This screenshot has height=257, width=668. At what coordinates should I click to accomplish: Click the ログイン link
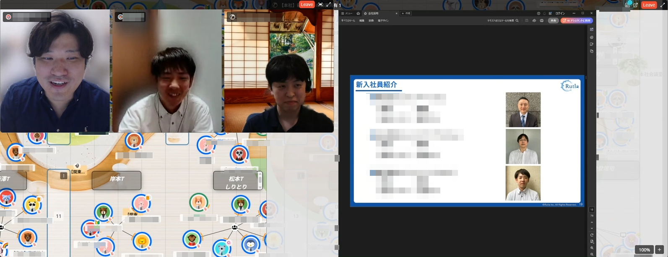pyautogui.click(x=560, y=13)
